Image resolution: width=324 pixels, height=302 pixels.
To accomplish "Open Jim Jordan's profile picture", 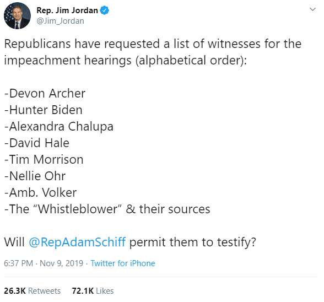I will pos(18,16).
